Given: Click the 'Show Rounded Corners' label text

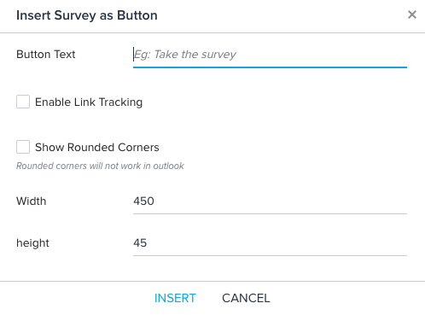Looking at the screenshot, I should point(97,147).
